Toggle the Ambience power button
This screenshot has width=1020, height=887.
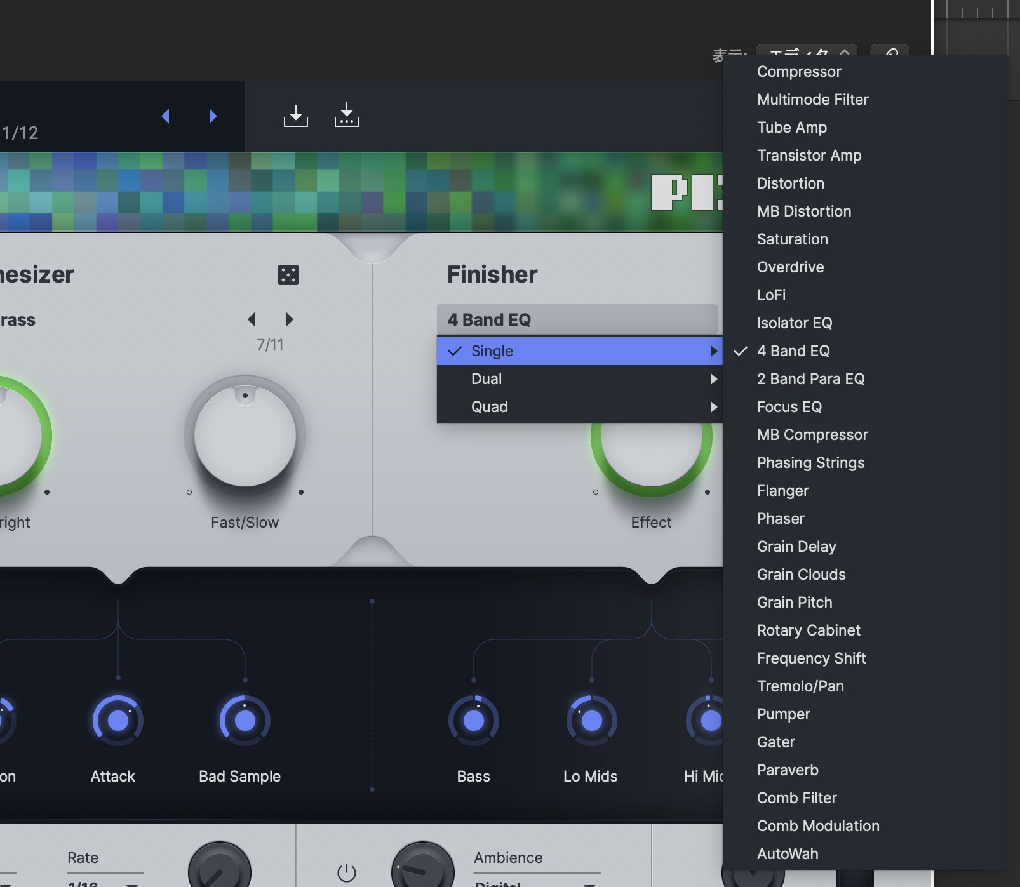pos(347,872)
